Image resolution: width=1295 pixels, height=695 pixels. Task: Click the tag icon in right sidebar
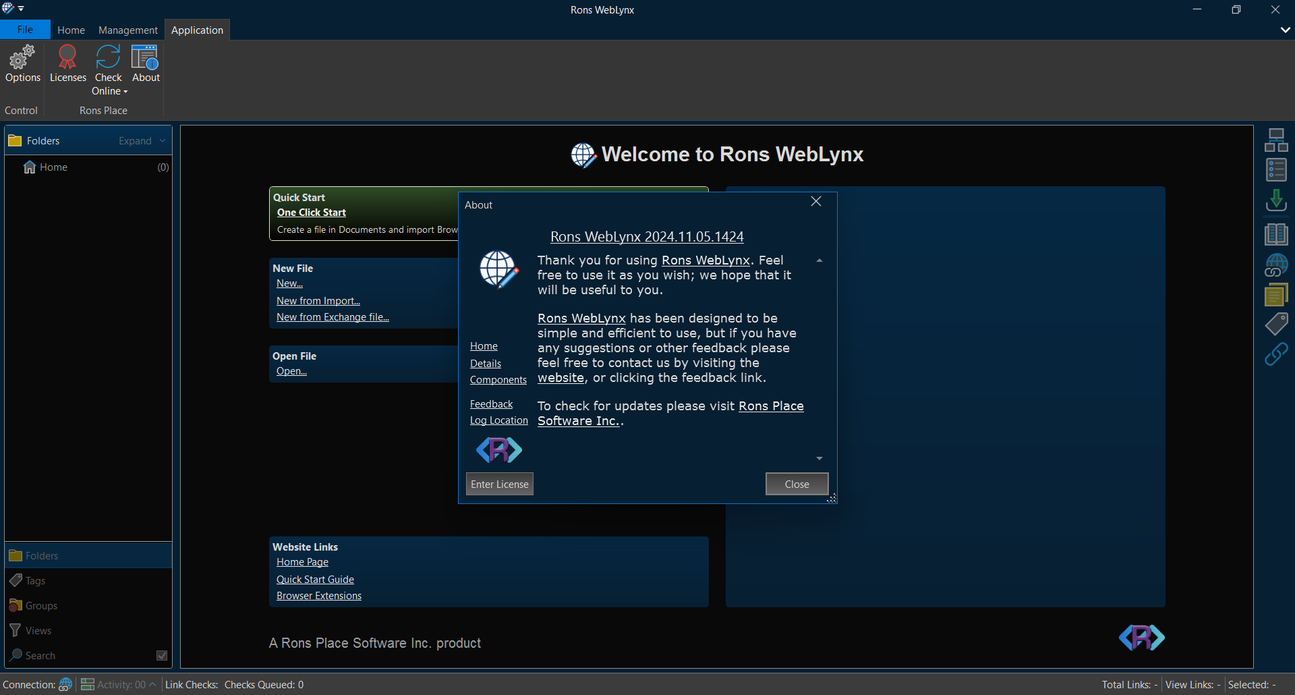click(1276, 324)
